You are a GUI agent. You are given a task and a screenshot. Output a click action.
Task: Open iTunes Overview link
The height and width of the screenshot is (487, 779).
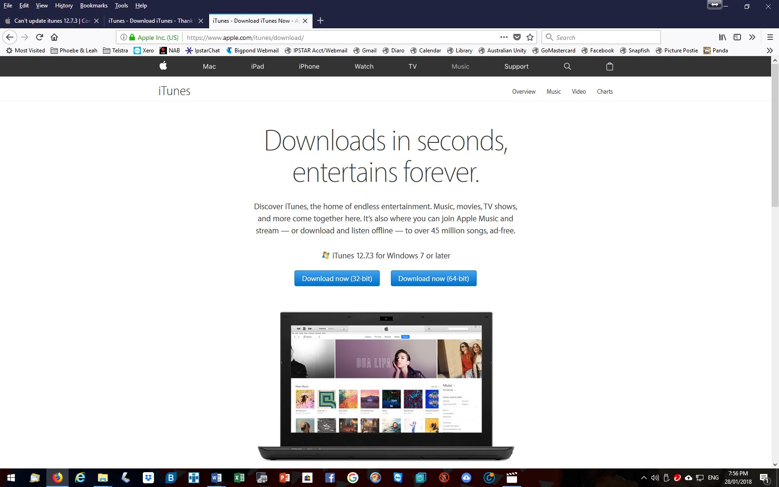pos(524,92)
